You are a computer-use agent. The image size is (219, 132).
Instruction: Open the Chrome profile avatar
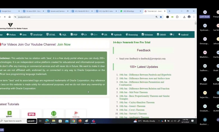[x=189, y=17]
